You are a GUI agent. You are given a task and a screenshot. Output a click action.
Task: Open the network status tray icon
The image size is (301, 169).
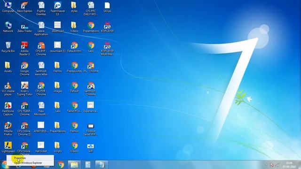277,165
